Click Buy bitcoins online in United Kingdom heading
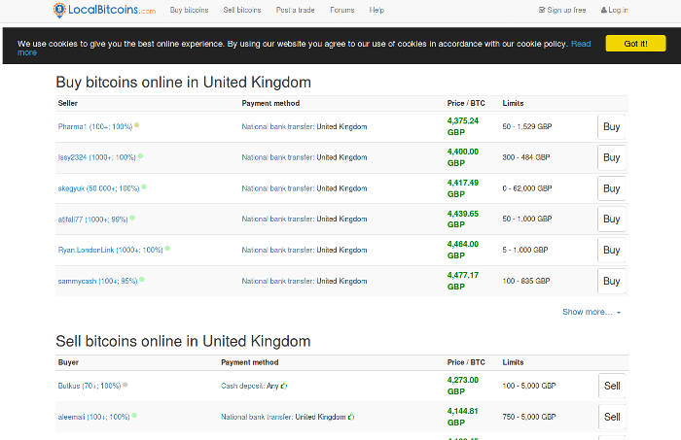 click(183, 83)
